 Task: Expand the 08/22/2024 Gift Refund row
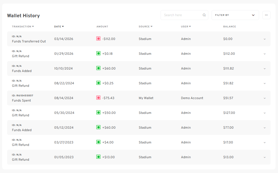(x=265, y=83)
